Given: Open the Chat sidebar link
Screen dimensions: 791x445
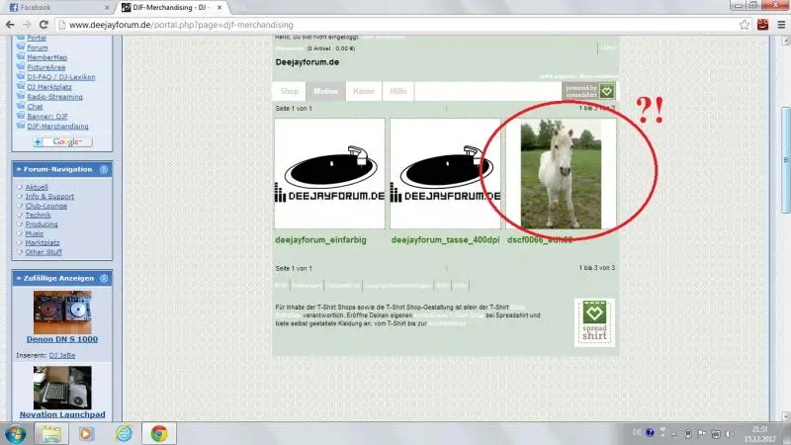Looking at the screenshot, I should [35, 107].
